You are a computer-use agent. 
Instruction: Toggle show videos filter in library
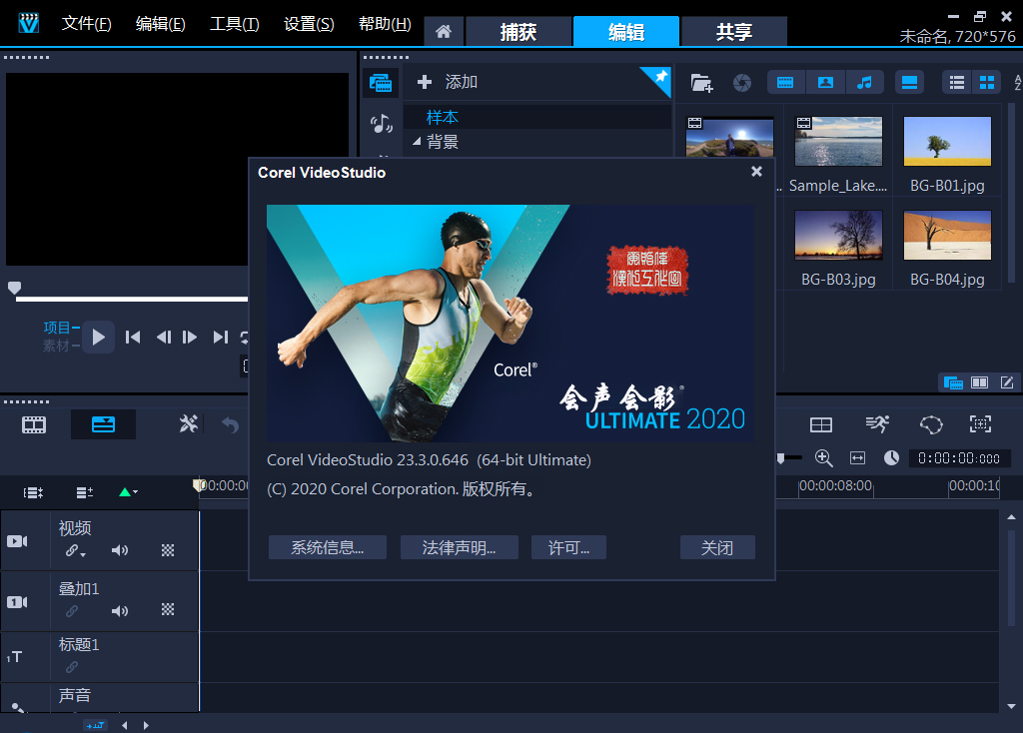785,83
